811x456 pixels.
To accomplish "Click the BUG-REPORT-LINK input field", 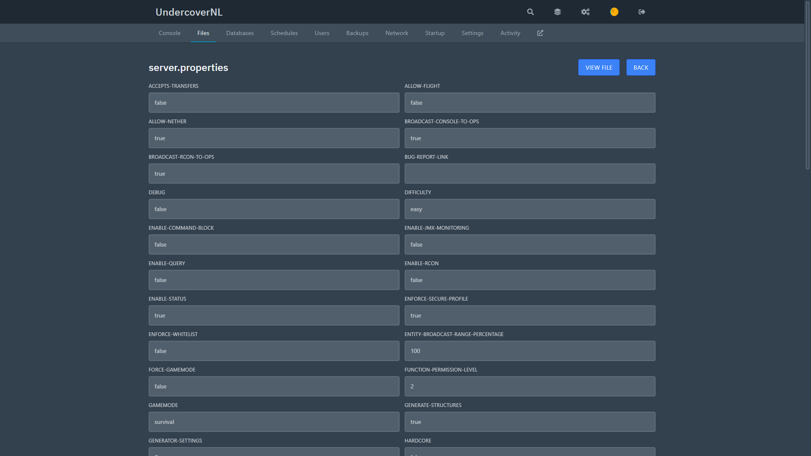I will point(530,173).
